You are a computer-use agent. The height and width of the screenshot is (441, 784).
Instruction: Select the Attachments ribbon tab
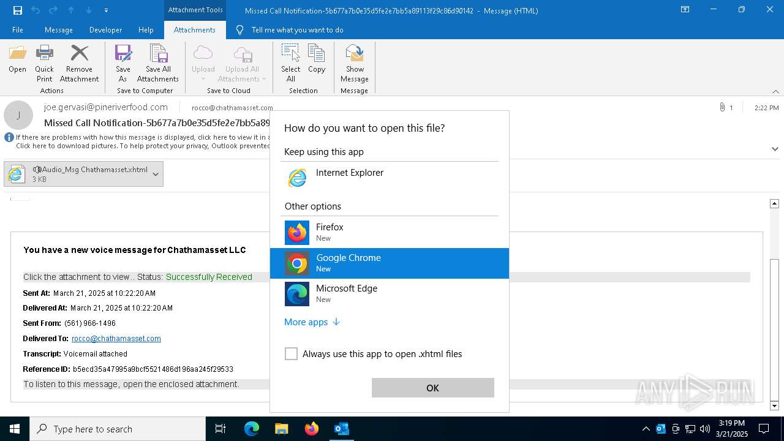[x=195, y=30]
